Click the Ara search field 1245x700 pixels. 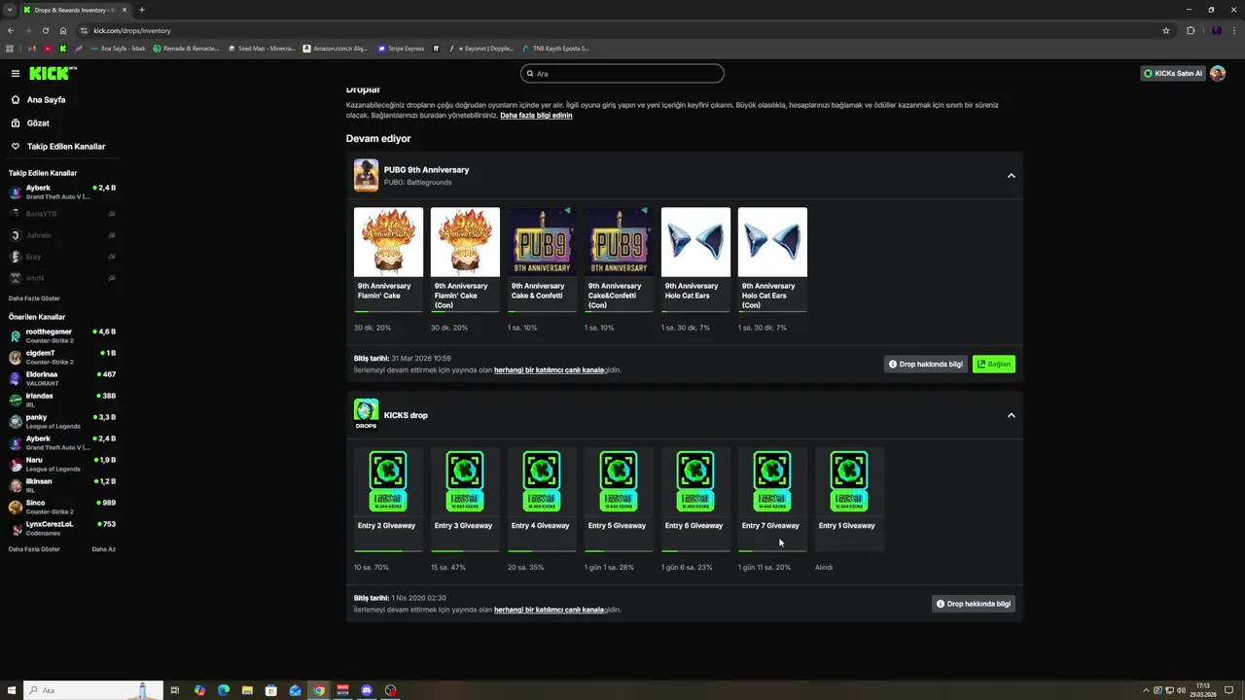click(x=622, y=73)
